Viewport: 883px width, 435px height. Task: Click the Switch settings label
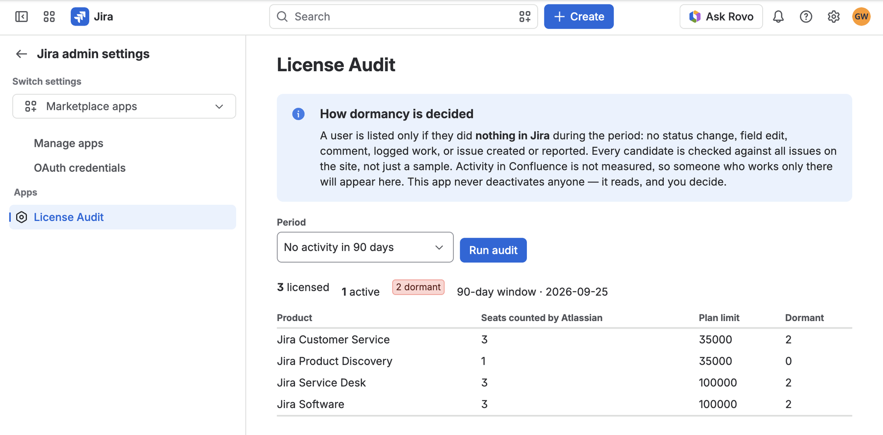47,82
